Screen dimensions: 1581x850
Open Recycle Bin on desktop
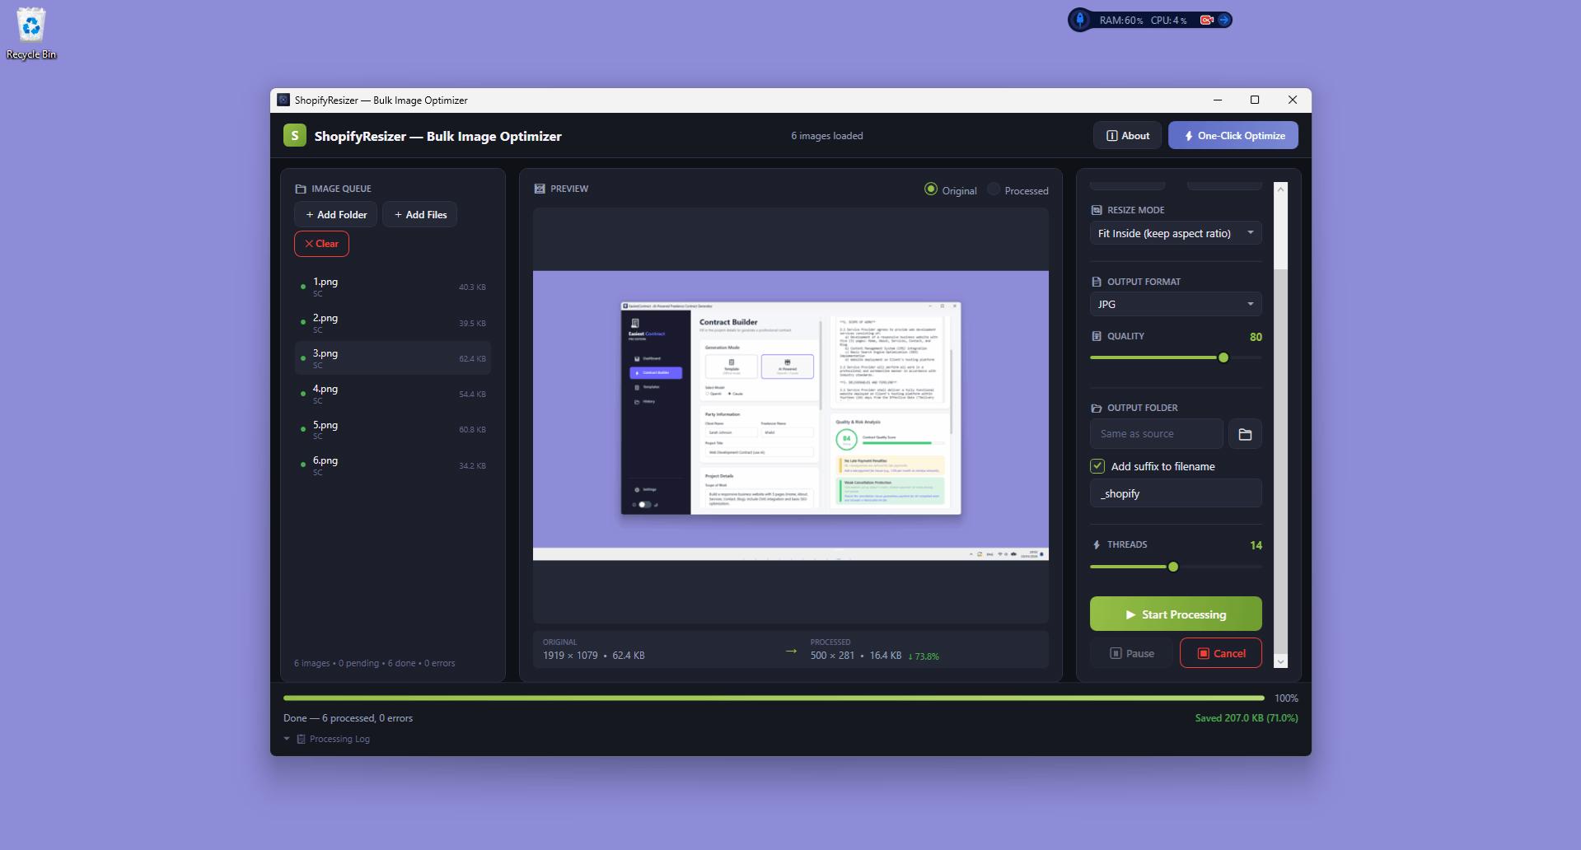(x=31, y=34)
